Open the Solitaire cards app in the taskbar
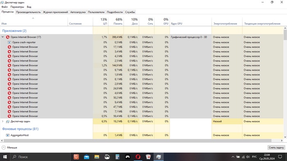 [148, 157]
